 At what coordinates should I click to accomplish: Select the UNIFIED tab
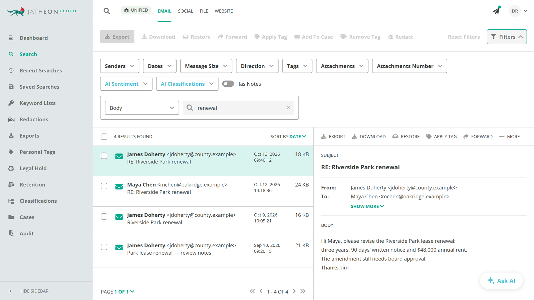tap(136, 10)
